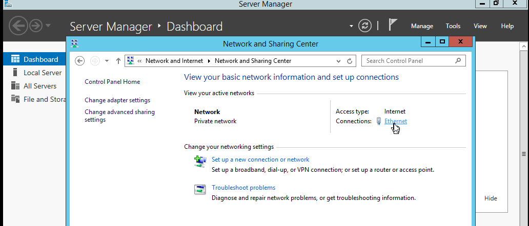The width and height of the screenshot is (529, 226).
Task: Open Change advanced sharing settings
Action: (x=119, y=116)
